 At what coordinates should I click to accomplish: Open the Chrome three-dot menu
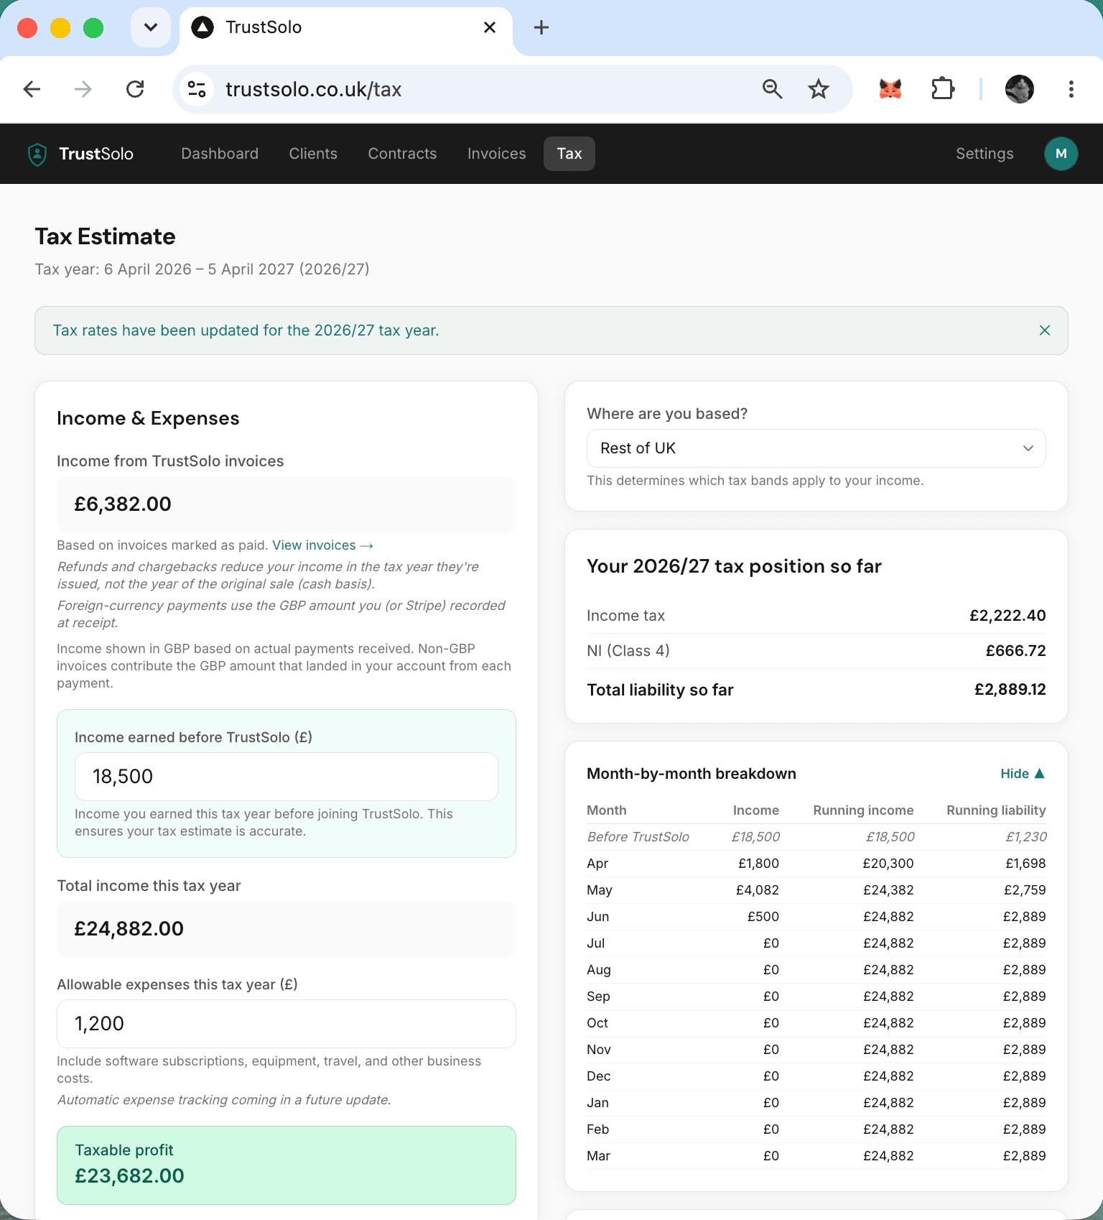(1071, 89)
